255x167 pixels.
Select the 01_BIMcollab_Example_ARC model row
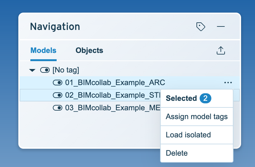[x=130, y=83]
